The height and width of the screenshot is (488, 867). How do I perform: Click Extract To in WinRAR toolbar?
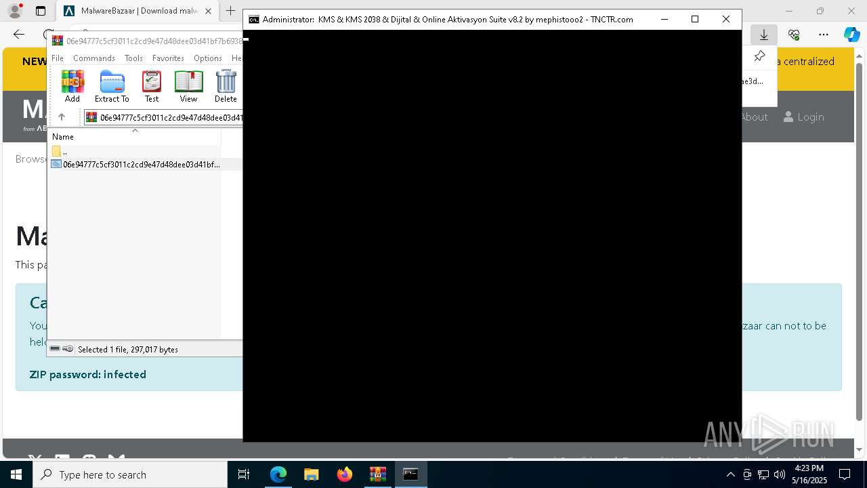coord(112,87)
